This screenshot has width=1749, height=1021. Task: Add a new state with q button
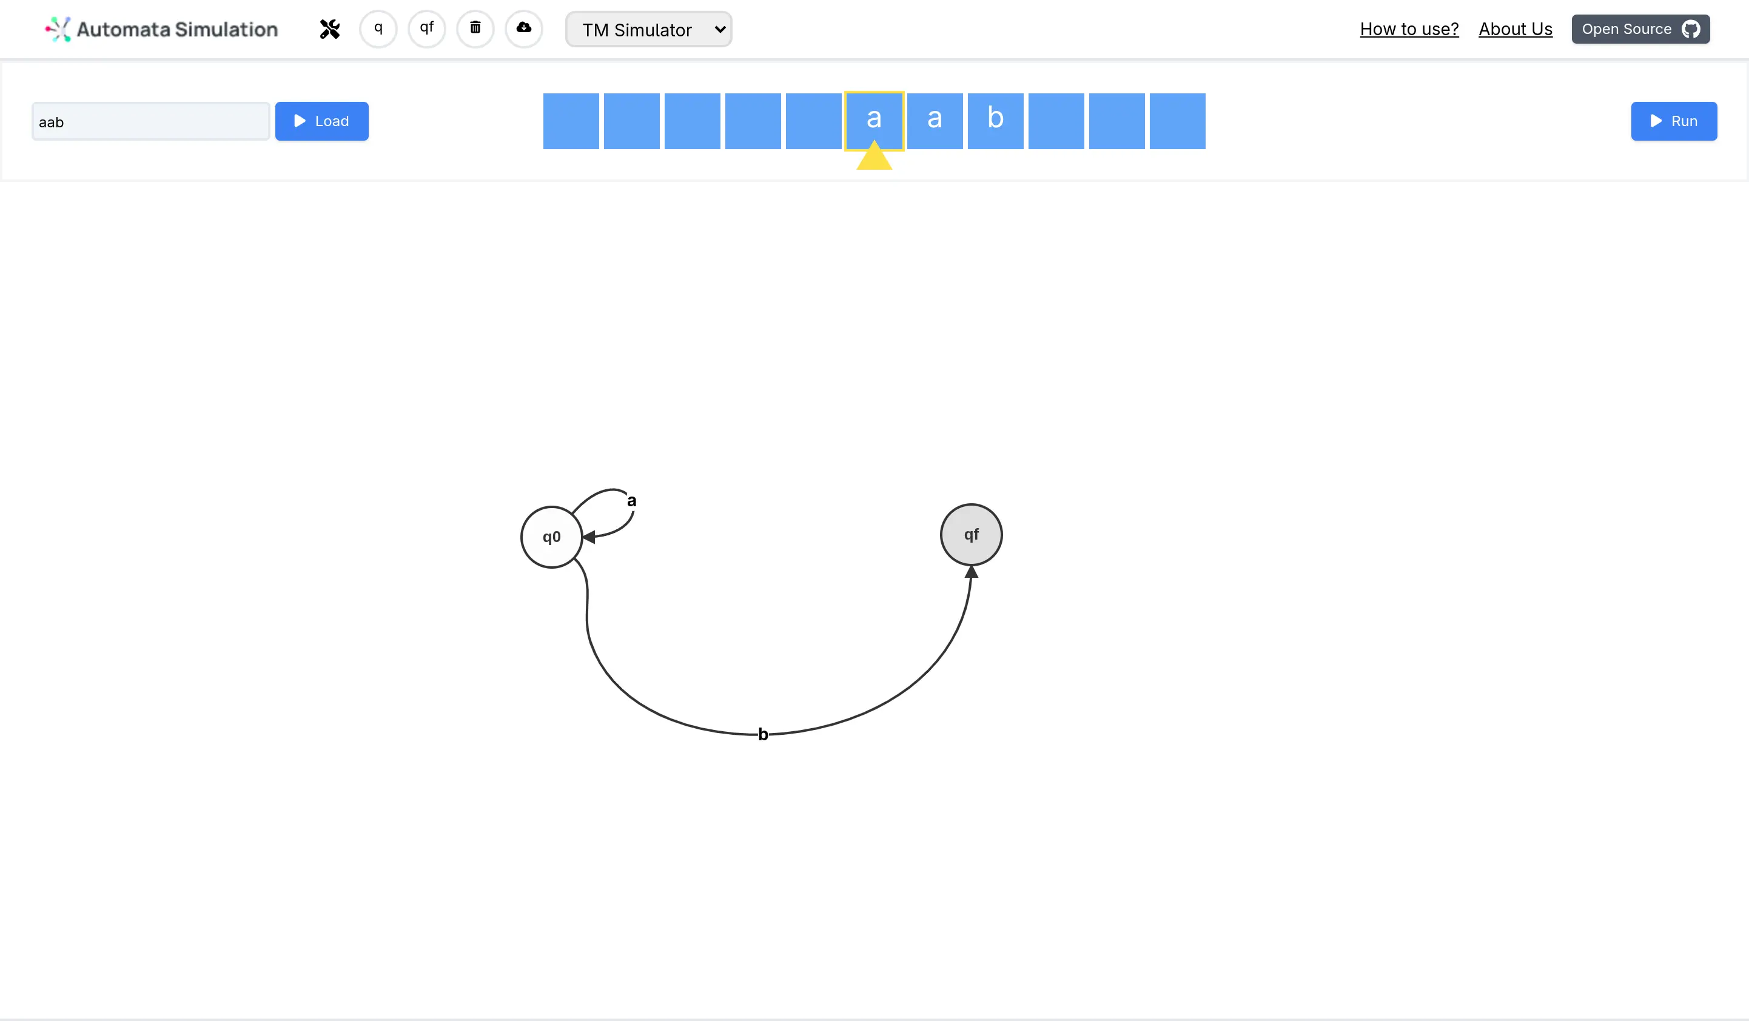[378, 29]
